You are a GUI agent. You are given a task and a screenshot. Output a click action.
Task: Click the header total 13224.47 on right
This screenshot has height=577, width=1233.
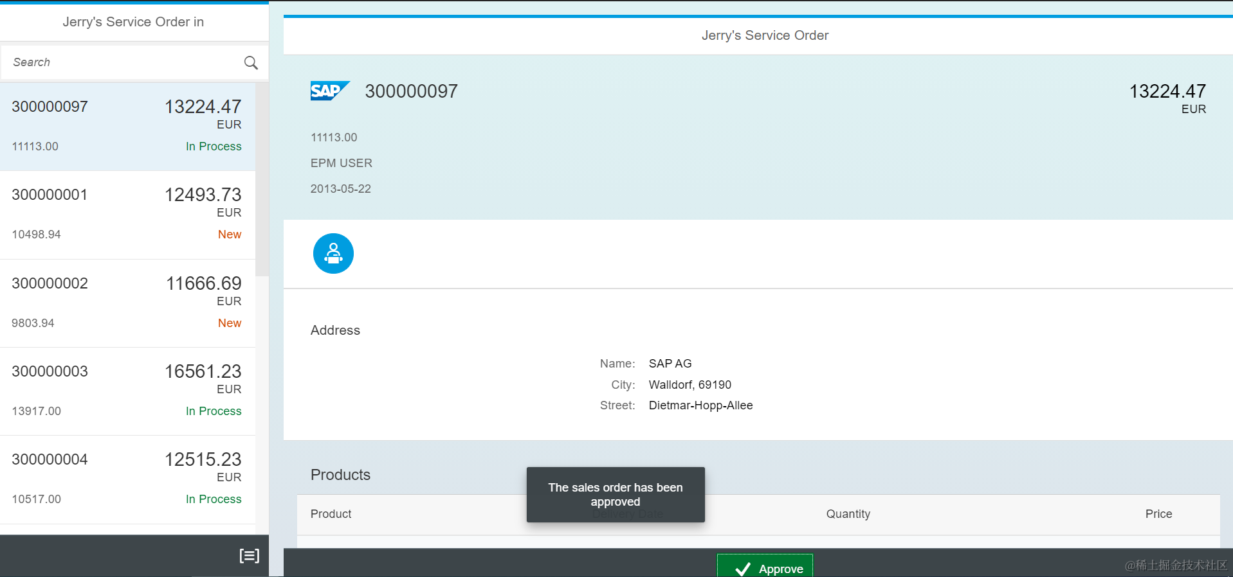click(1167, 91)
